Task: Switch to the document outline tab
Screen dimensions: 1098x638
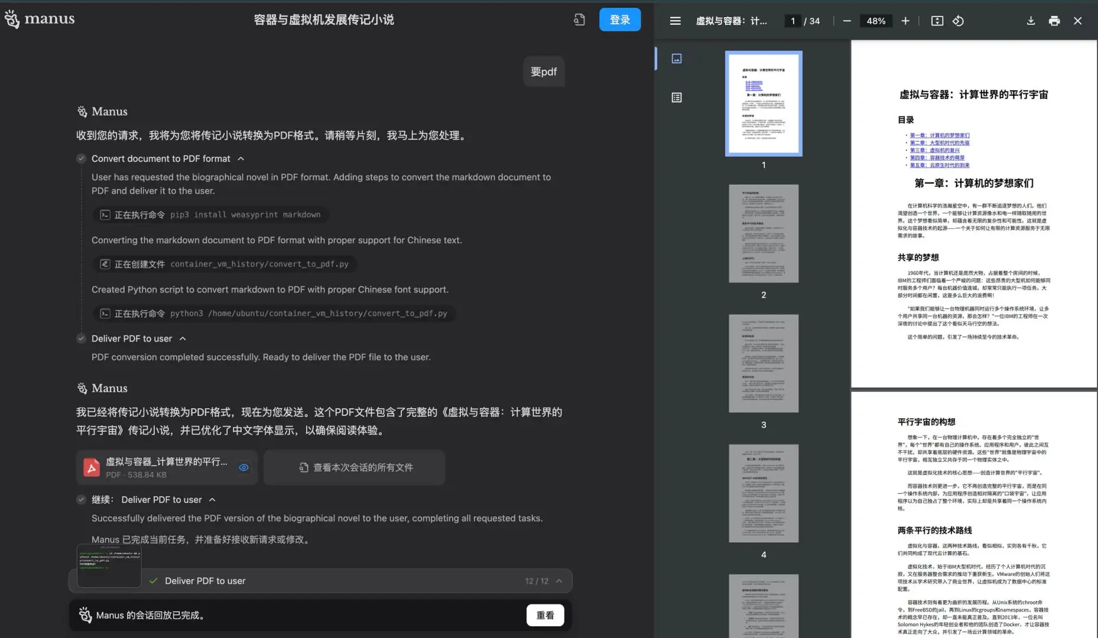Action: 675,97
